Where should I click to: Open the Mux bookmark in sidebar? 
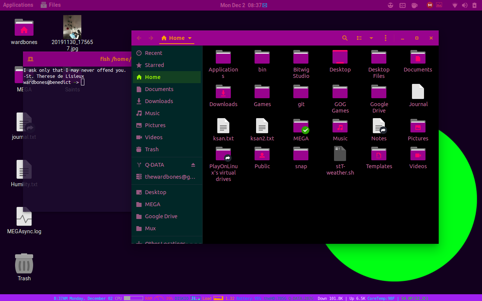coord(167,228)
